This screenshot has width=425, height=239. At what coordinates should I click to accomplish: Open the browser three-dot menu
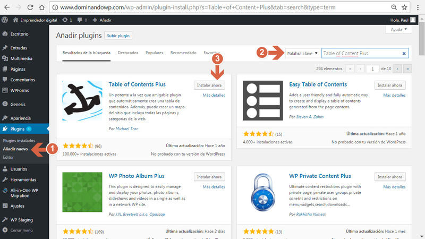[x=418, y=7]
